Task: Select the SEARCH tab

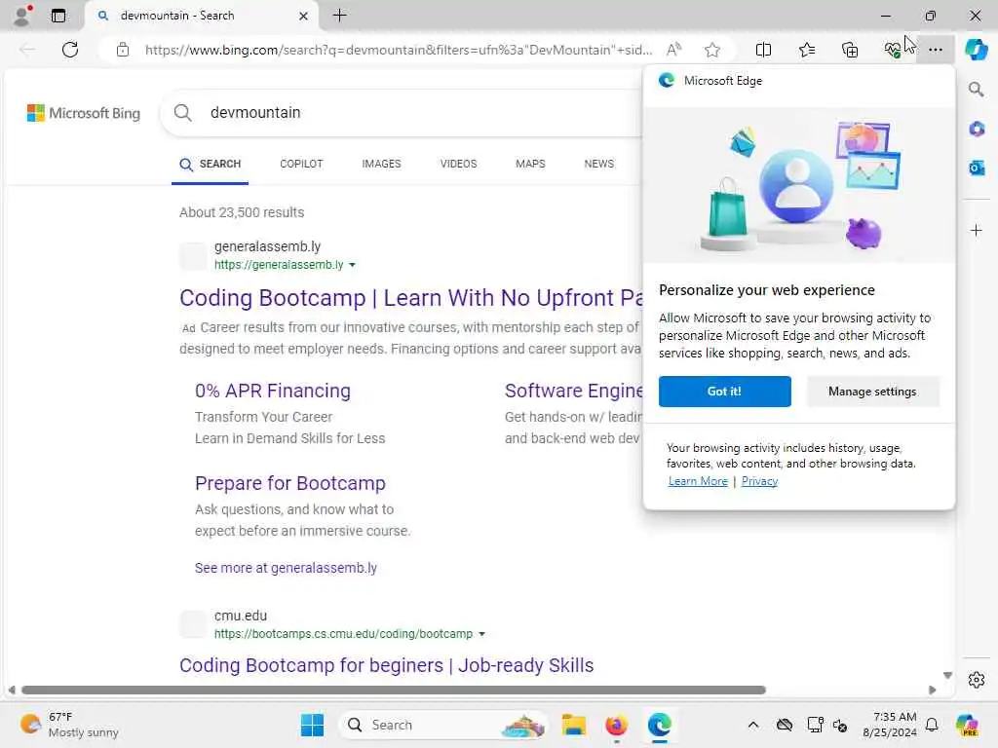Action: 211,164
